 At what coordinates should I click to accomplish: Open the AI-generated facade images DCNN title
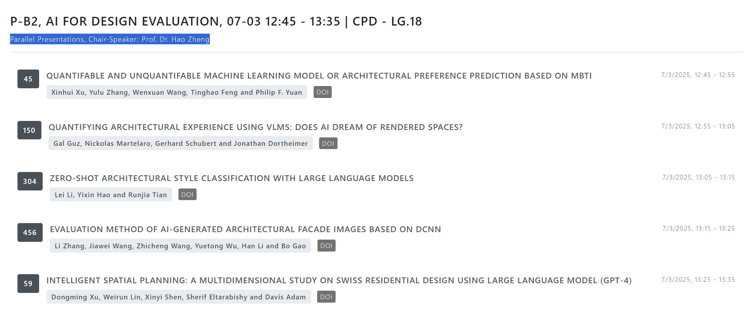[245, 229]
